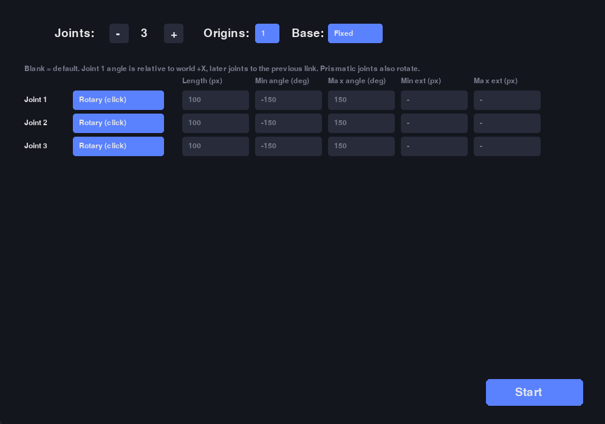Increase joint count with plus button
Screen dimensions: 605x424
coord(174,33)
